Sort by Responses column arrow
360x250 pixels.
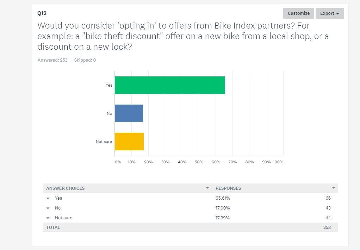click(333, 188)
